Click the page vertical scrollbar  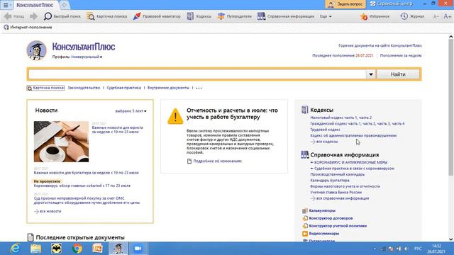451,108
